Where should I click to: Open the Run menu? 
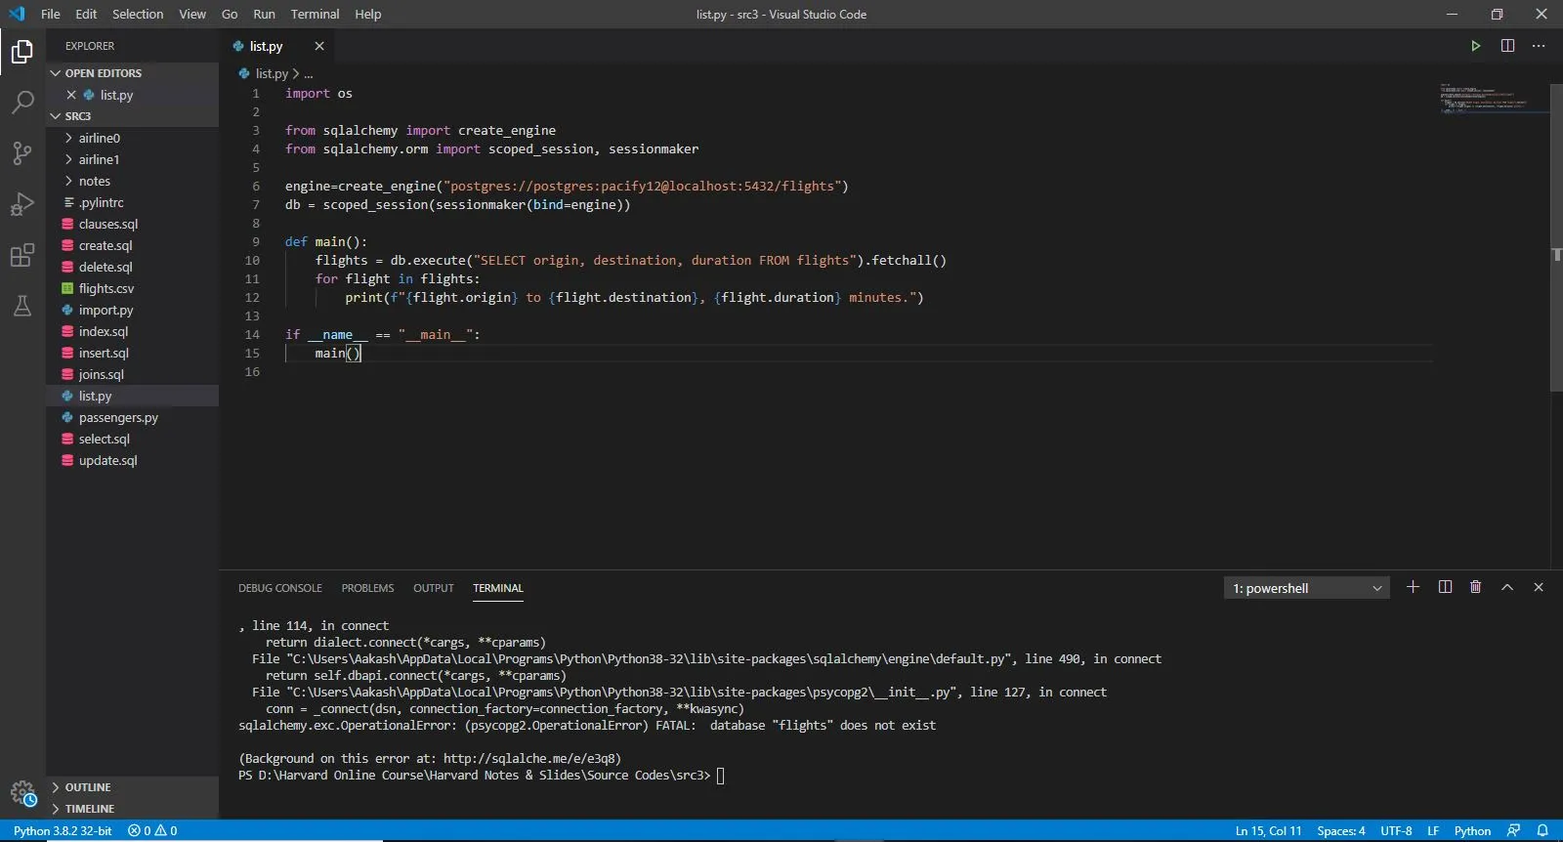pos(264,14)
